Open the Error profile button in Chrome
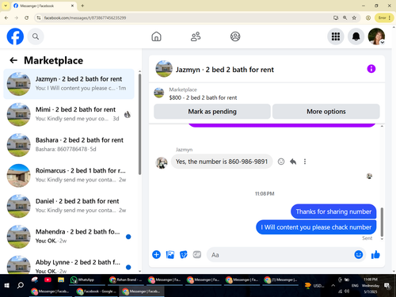 tap(384, 18)
